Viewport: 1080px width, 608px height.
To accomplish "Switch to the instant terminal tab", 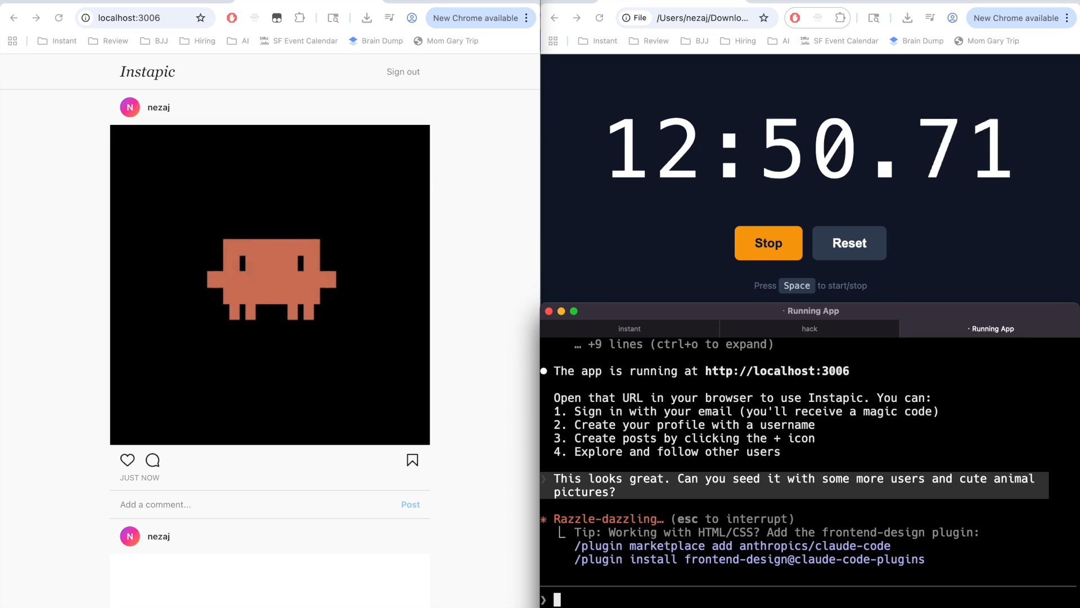I will pos(629,329).
